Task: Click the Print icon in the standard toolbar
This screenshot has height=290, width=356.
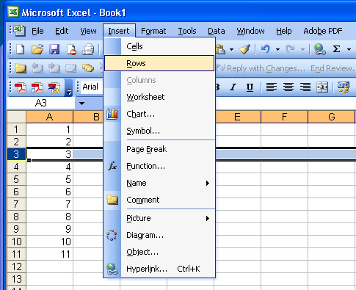Action: pyautogui.click(x=88, y=49)
